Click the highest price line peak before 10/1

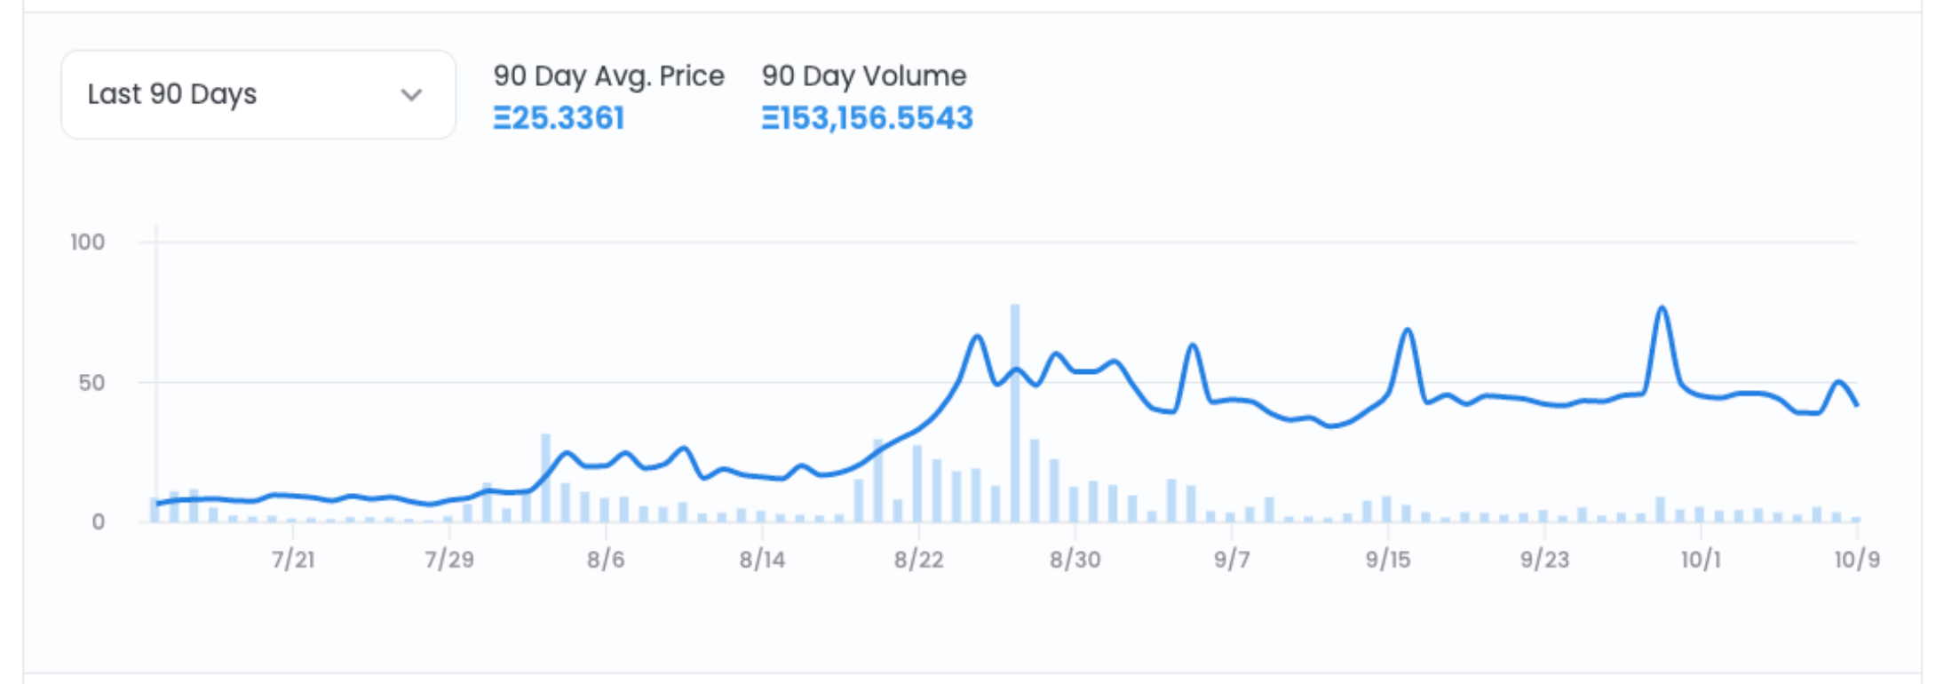[x=1662, y=309]
